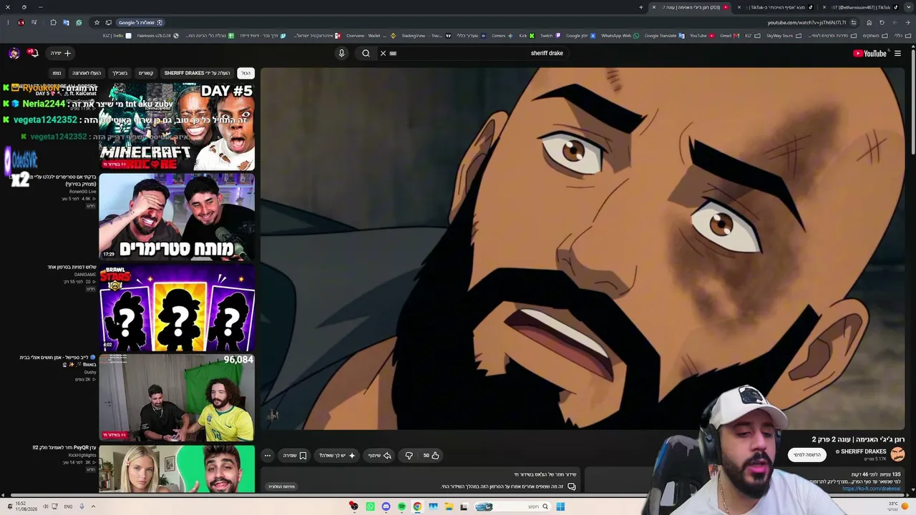
Task: Open the Minecraft DAY #5 video thumbnail
Action: click(177, 127)
